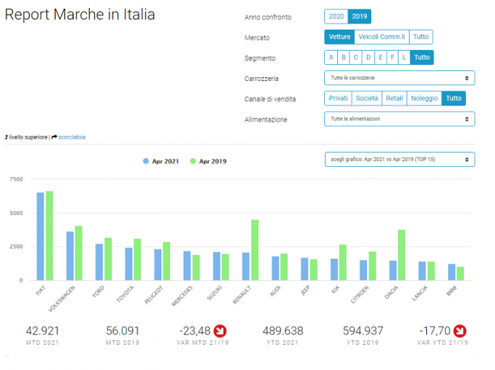Image resolution: width=495 pixels, height=370 pixels.
Task: Filter by segment E
Action: coord(381,57)
